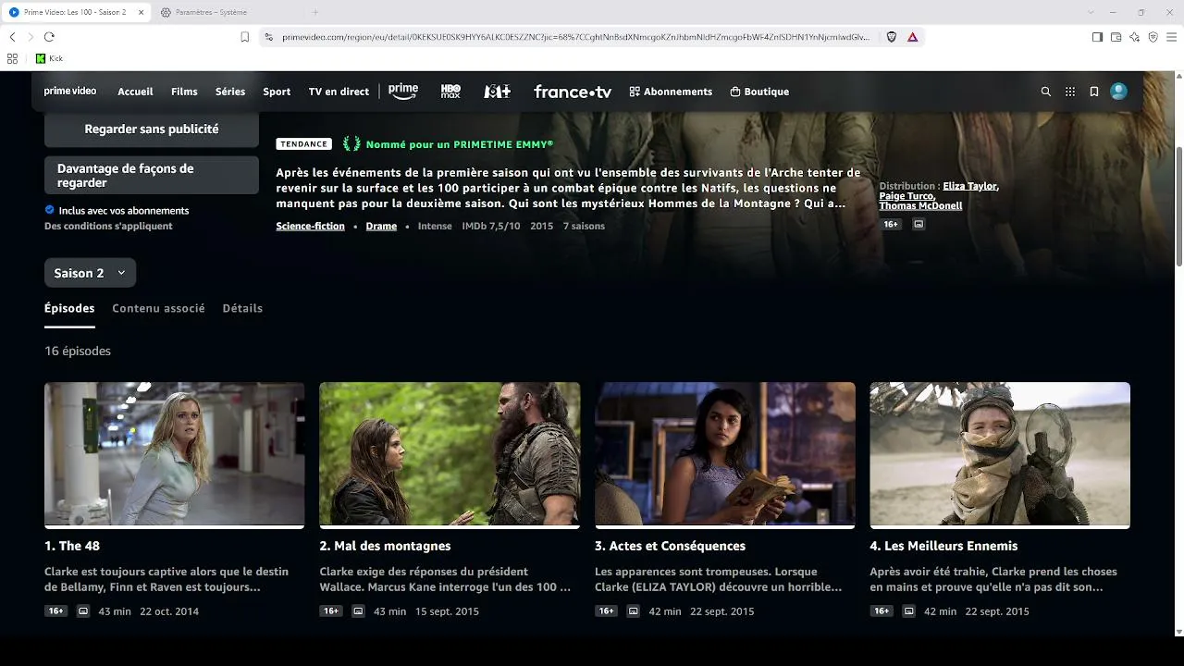Select the Épisodes tab

pos(69,308)
